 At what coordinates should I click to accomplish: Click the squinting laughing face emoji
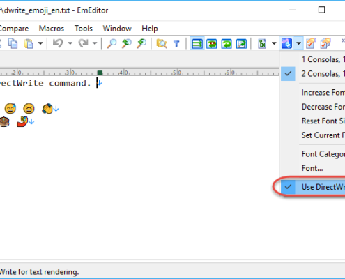[x=29, y=109]
